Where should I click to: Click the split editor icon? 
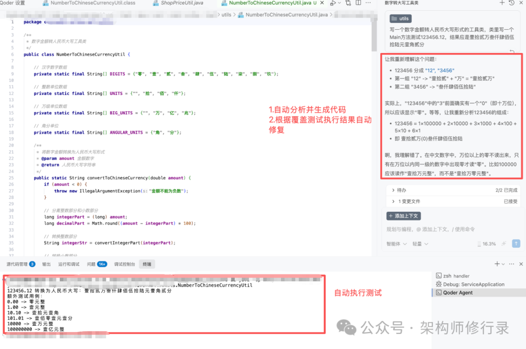coord(358,3)
